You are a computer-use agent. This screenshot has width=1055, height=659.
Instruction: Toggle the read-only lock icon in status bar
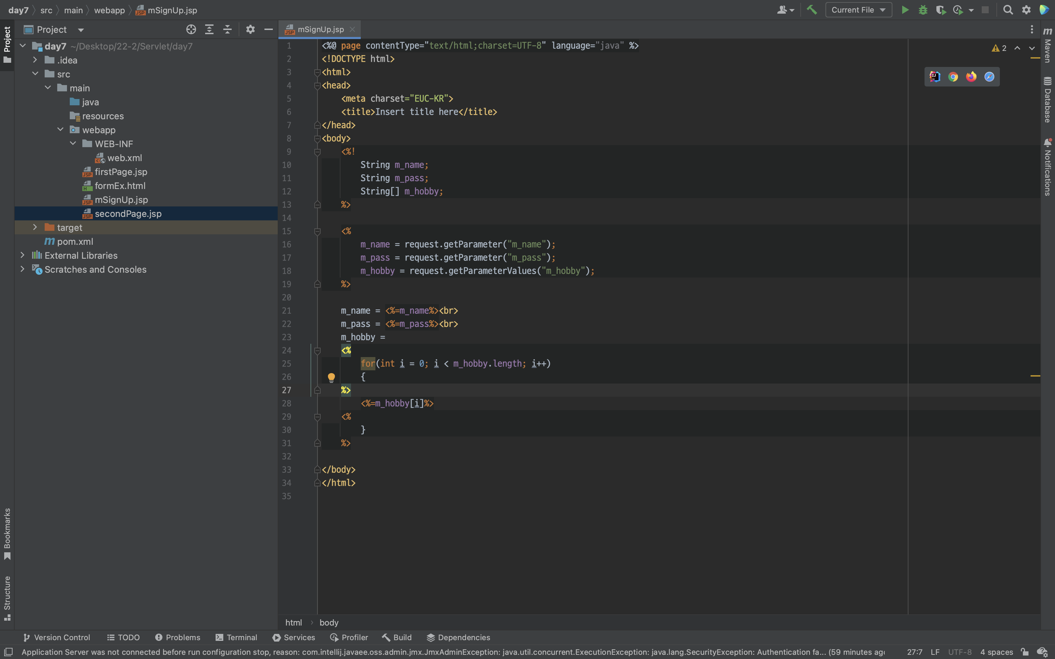pos(1025,652)
